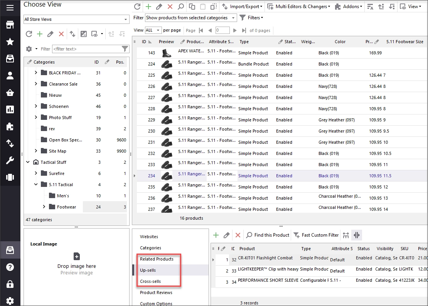Refresh the product list
428x306 pixels.
[137, 7]
